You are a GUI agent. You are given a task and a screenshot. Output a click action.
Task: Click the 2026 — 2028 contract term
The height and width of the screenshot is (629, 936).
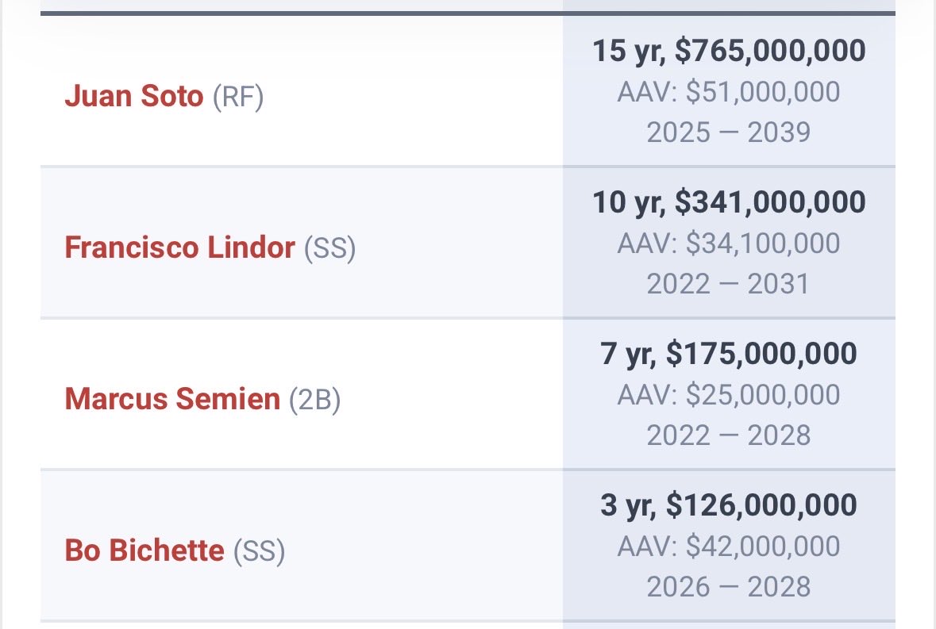(729, 586)
